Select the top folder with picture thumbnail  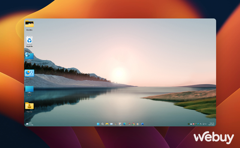tap(29, 25)
